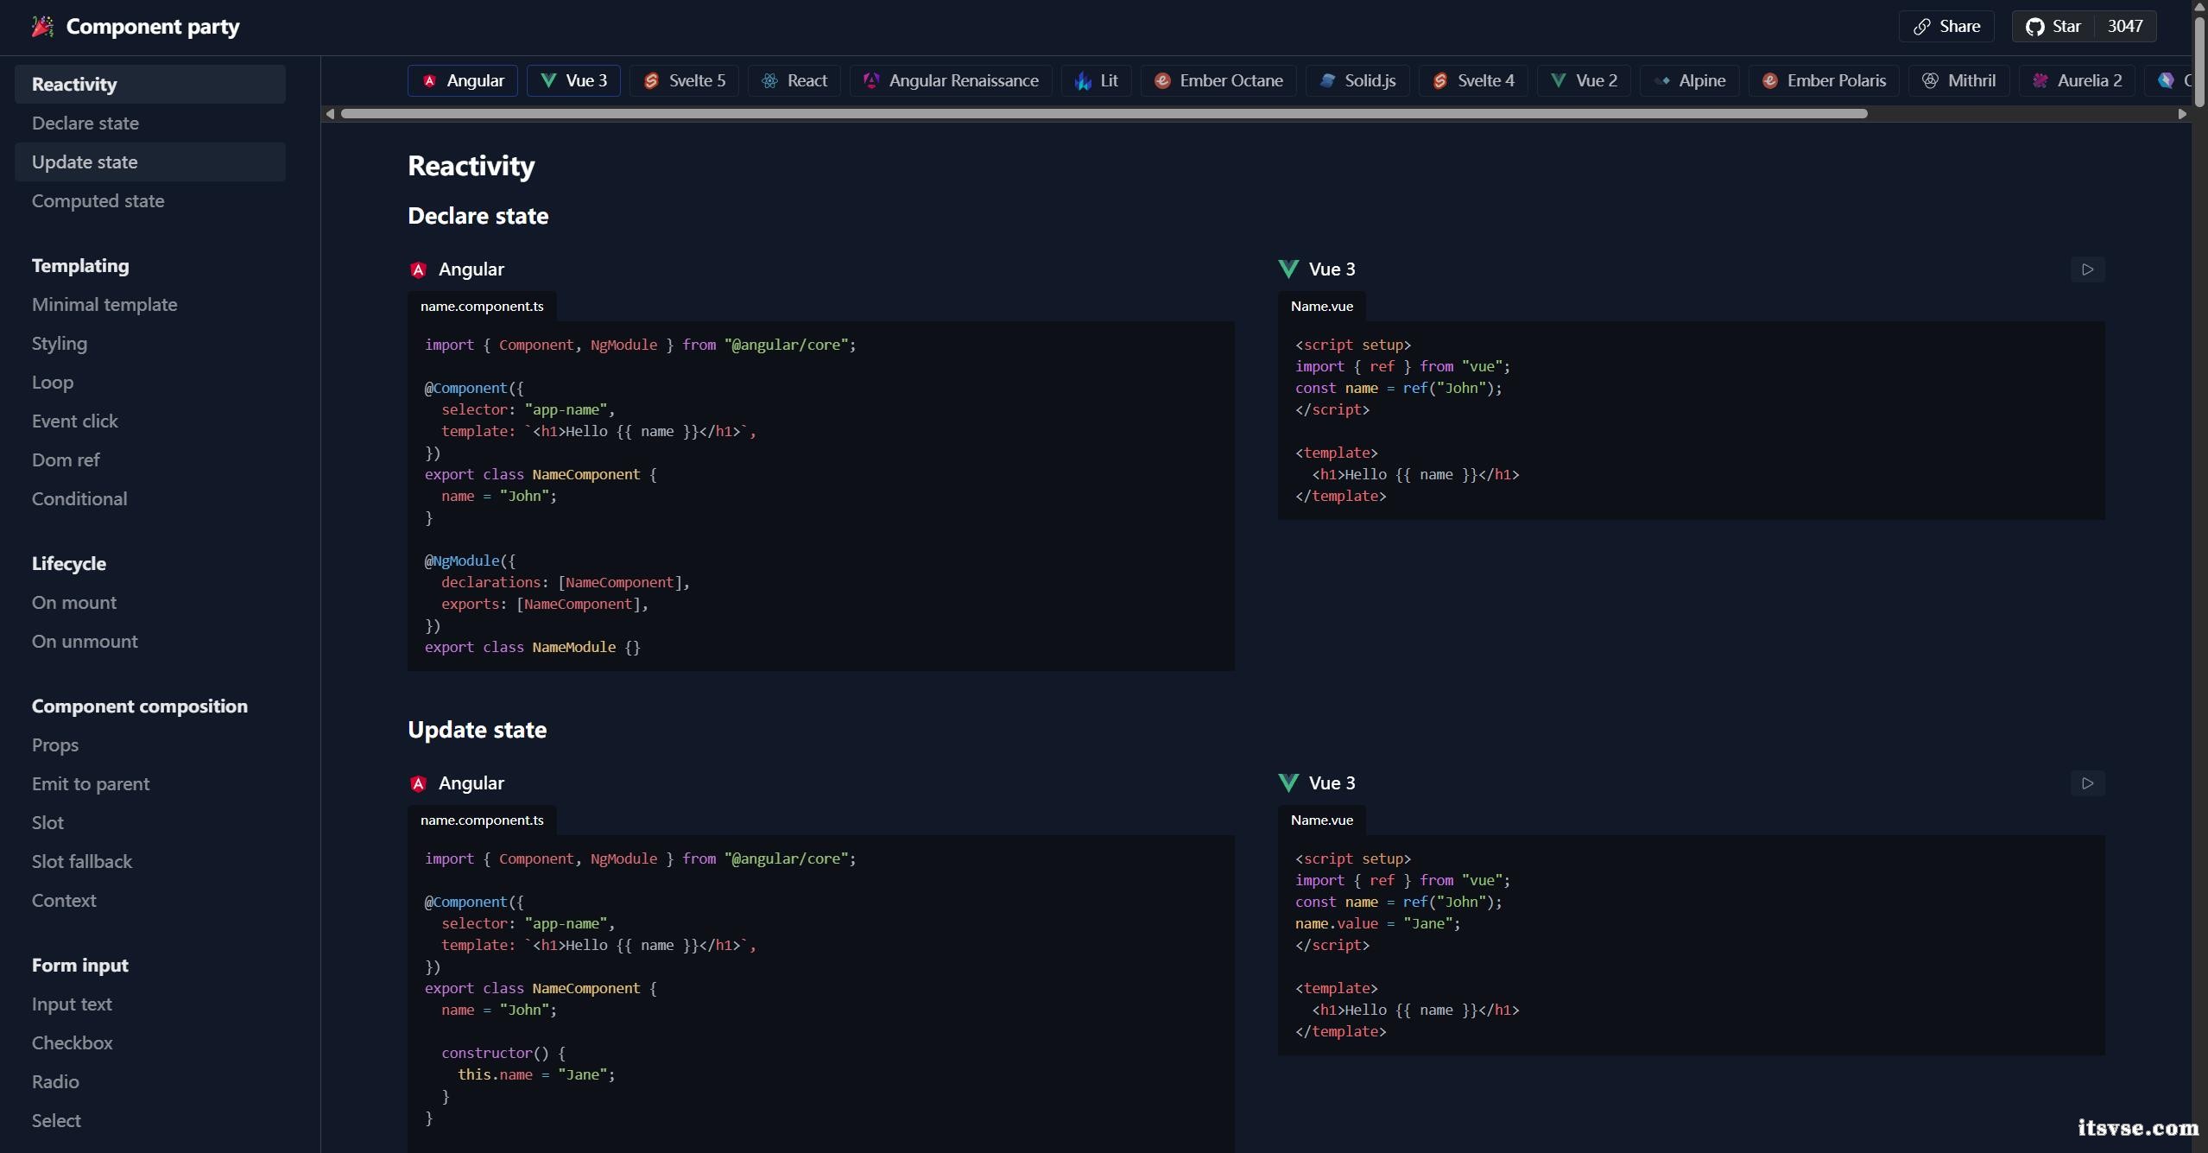Click the Share button
Viewport: 2208px width, 1153px height.
click(1945, 27)
